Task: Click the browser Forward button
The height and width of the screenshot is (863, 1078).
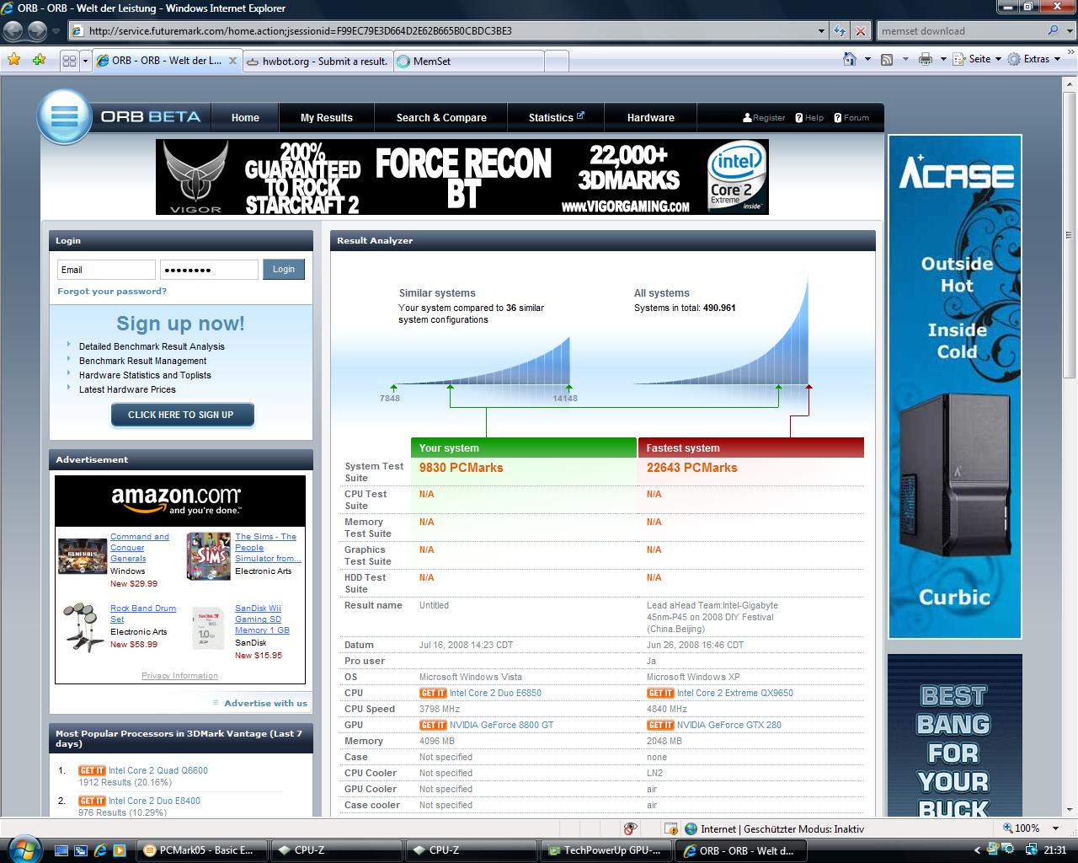Action: (37, 31)
